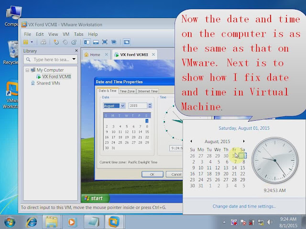Viewport: 306px width, 229px height.
Task: Select the Date & Time tab
Action: click(x=108, y=91)
